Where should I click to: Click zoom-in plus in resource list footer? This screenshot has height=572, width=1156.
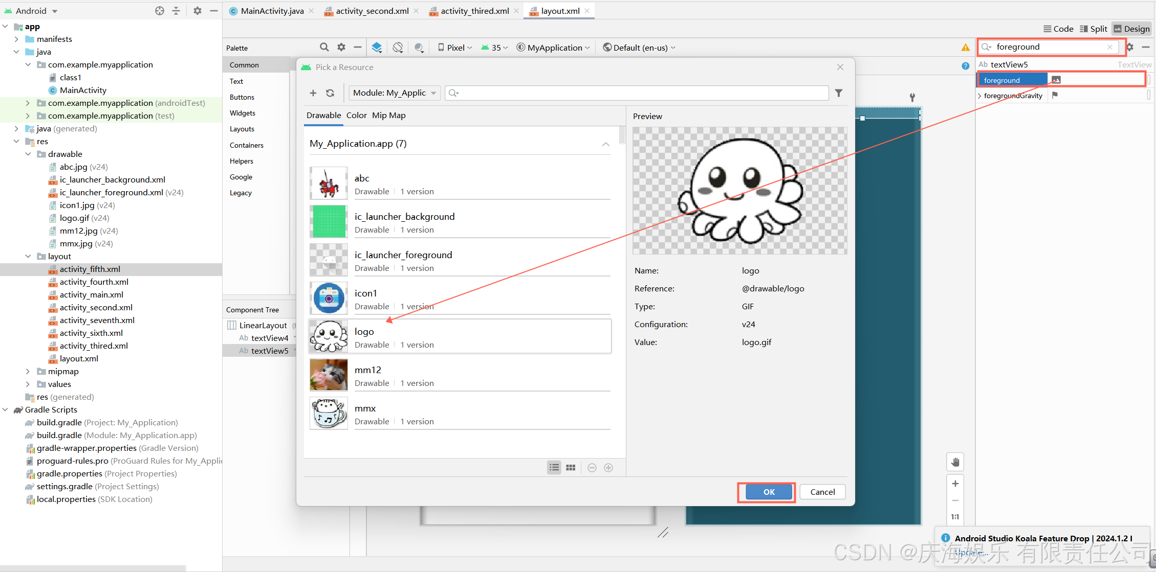click(608, 468)
